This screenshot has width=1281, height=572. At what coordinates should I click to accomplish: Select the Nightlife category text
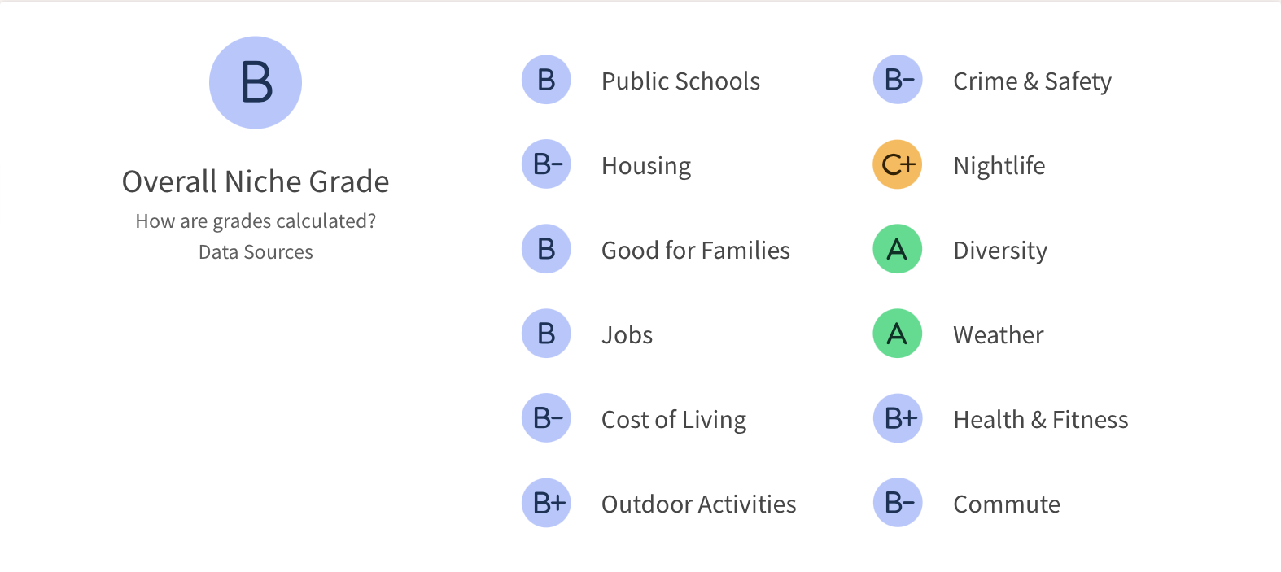click(999, 165)
